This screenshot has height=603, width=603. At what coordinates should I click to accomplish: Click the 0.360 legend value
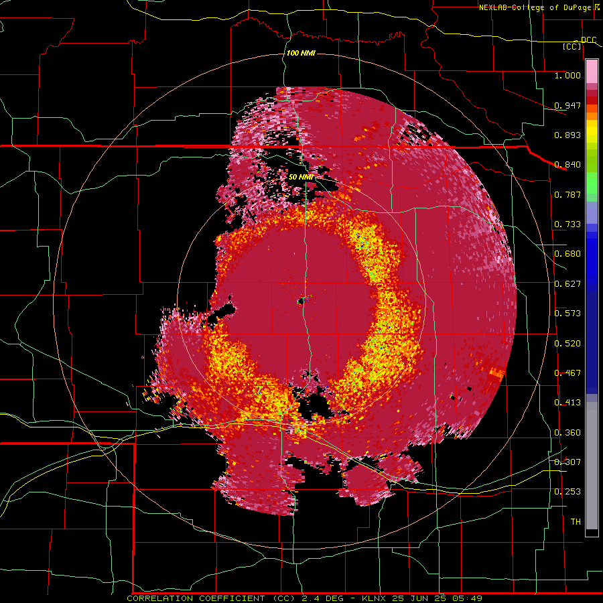[567, 433]
